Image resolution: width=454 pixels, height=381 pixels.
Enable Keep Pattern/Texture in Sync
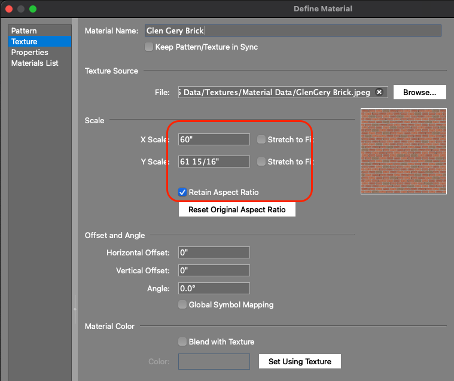[x=149, y=47]
